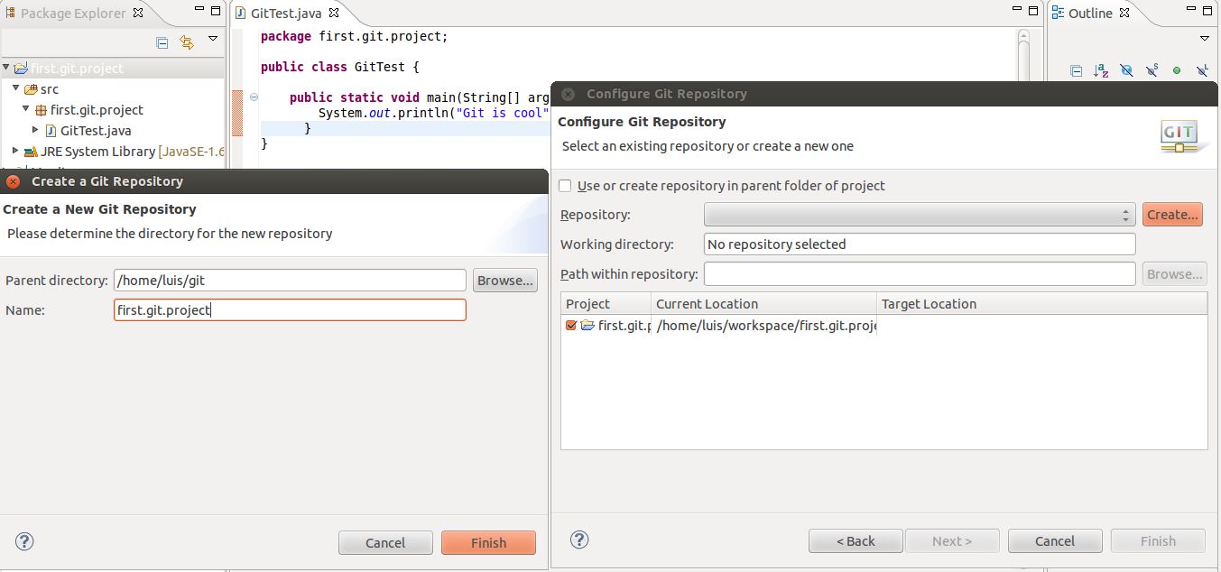Cancel the Create a Git Repository dialog
This screenshot has width=1221, height=572.
click(x=385, y=542)
